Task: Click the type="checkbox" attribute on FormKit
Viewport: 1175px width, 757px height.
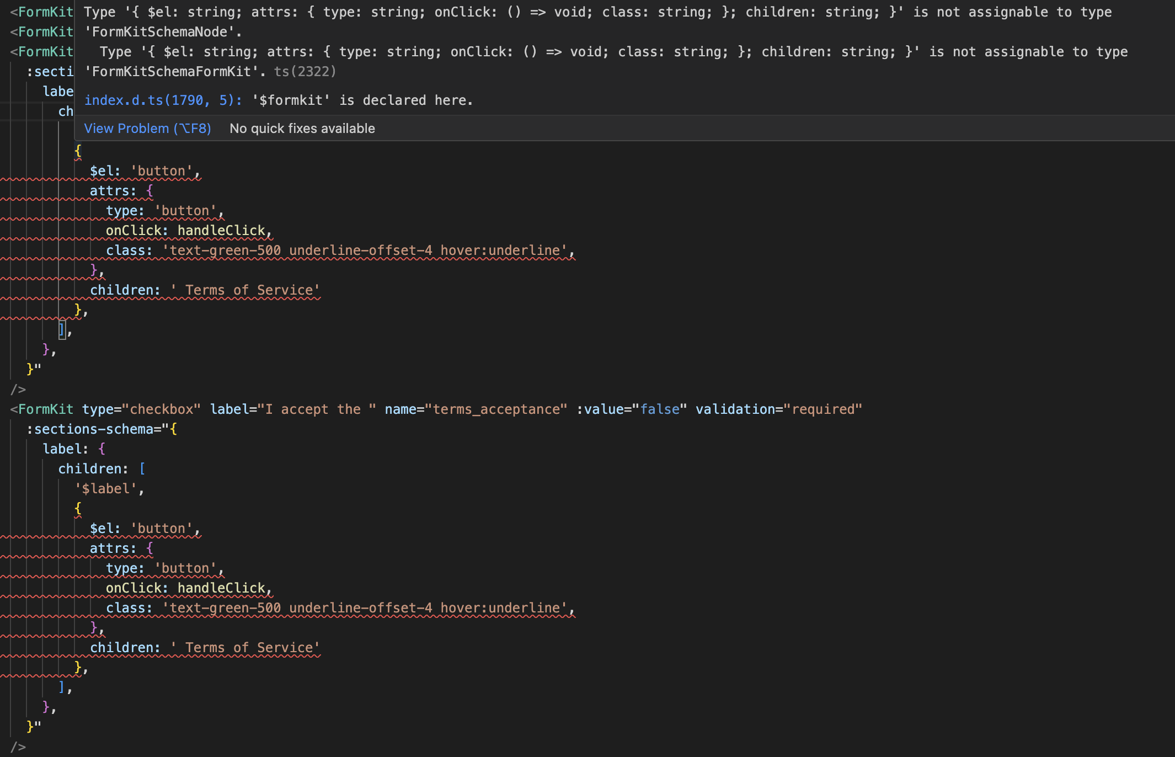Action: click(x=141, y=409)
